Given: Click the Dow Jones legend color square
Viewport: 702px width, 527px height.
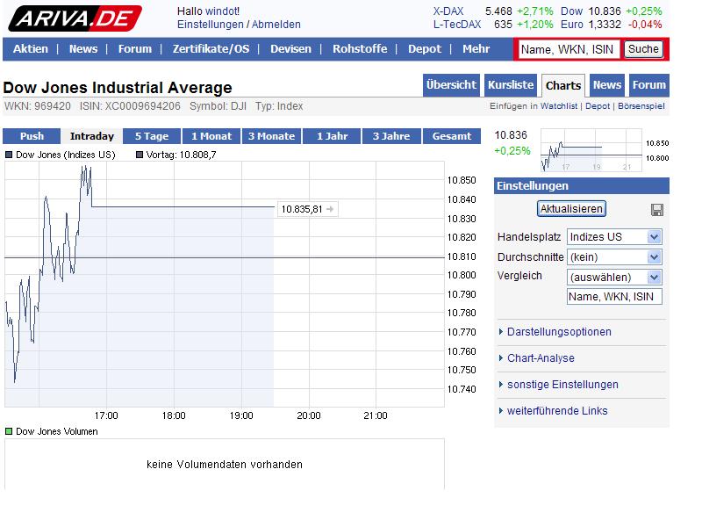Looking at the screenshot, I should pos(9,155).
